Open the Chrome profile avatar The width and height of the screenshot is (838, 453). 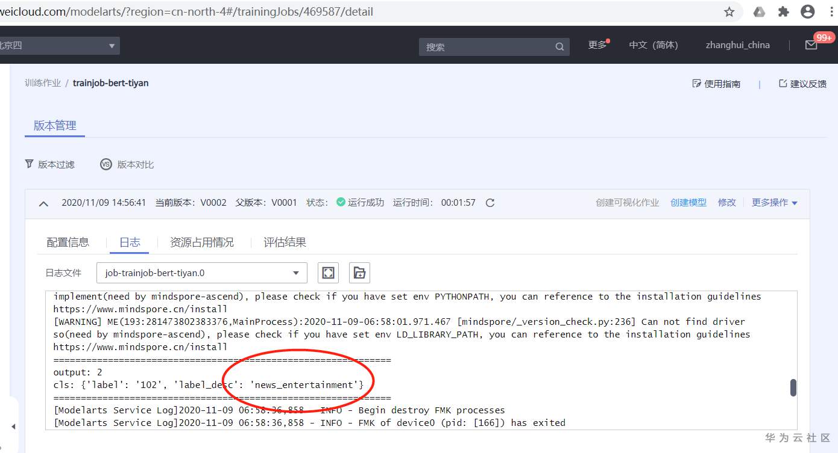808,12
